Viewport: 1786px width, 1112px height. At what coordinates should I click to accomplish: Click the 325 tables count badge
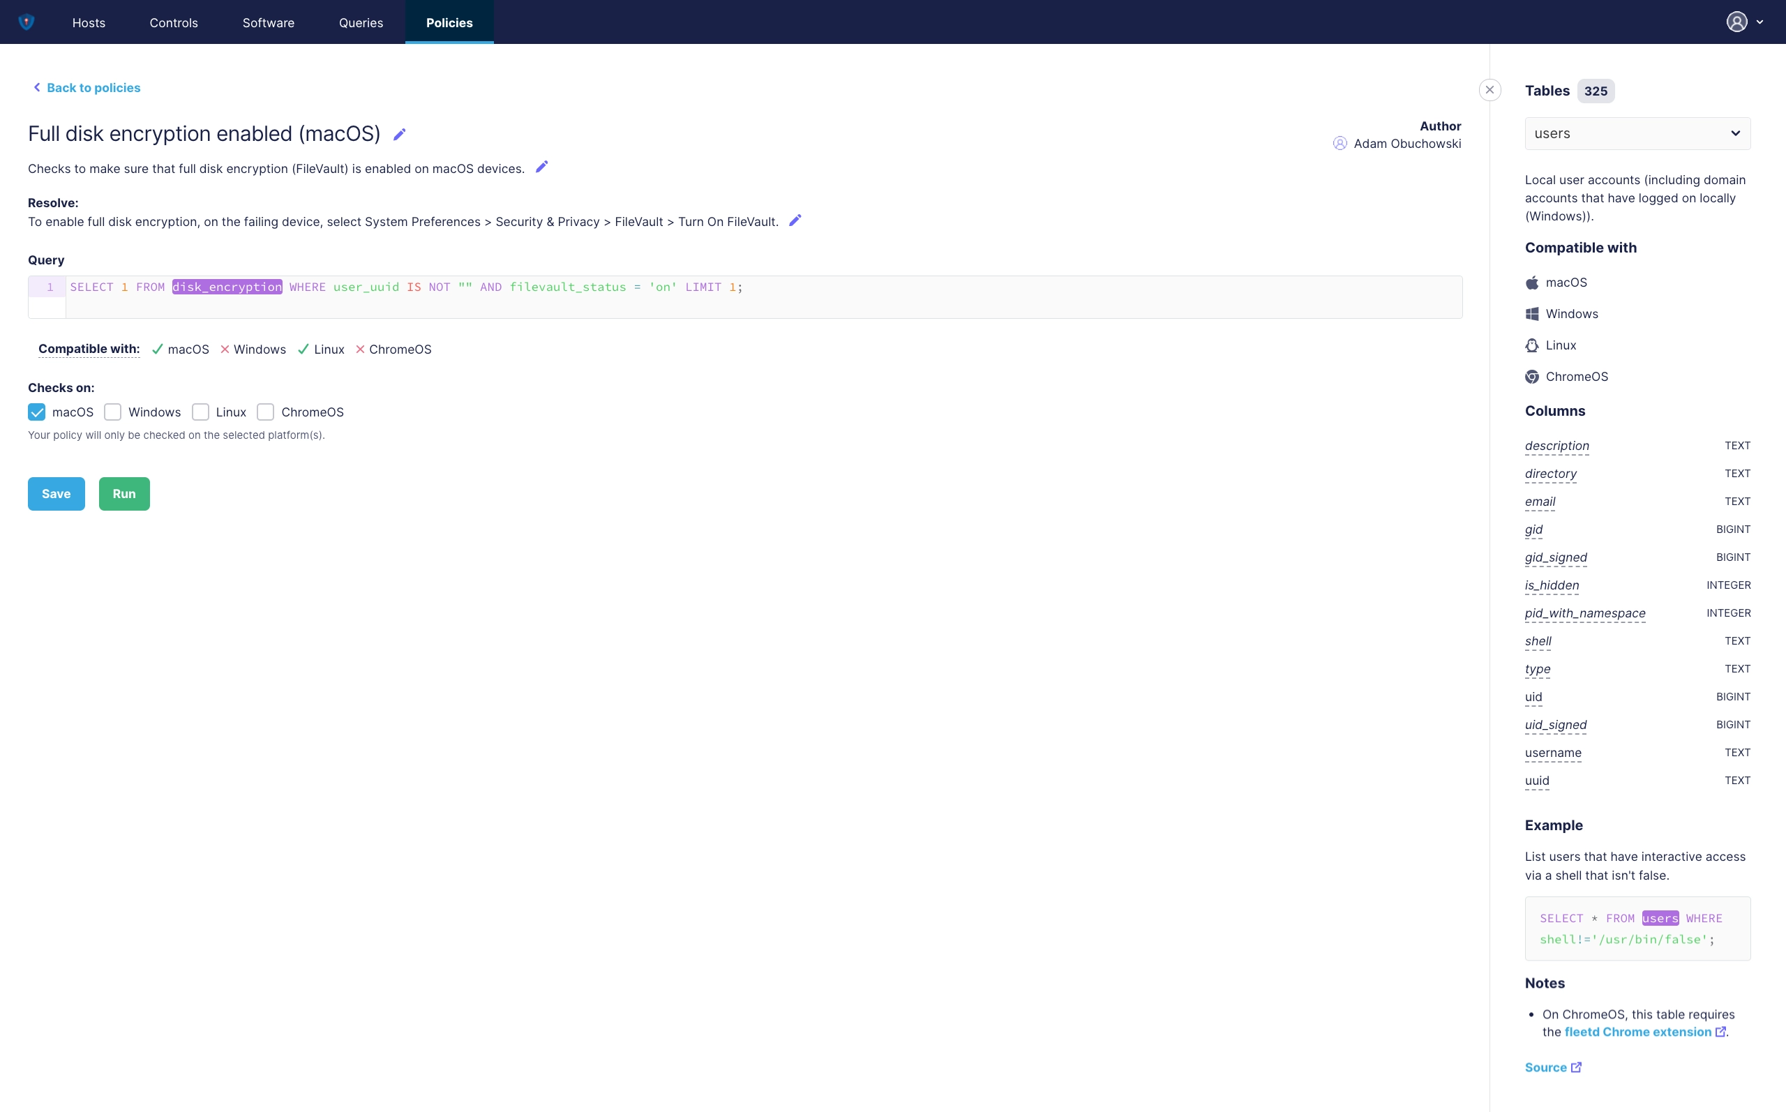click(x=1596, y=91)
